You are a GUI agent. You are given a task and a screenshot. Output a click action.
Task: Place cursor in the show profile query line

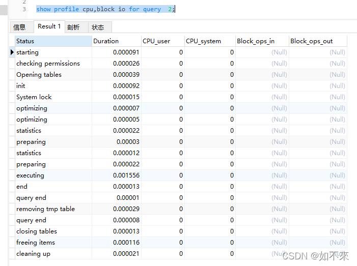tap(105, 9)
